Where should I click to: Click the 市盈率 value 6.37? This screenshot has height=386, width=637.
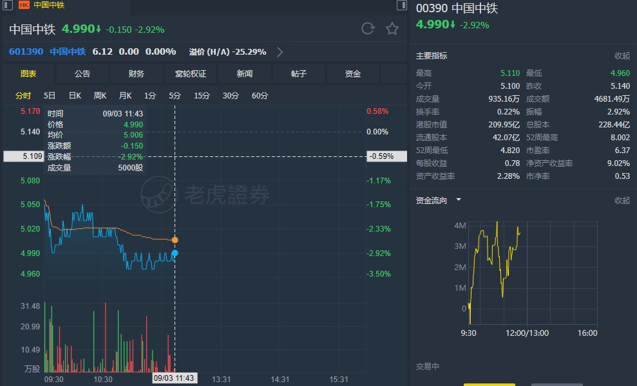coord(622,151)
